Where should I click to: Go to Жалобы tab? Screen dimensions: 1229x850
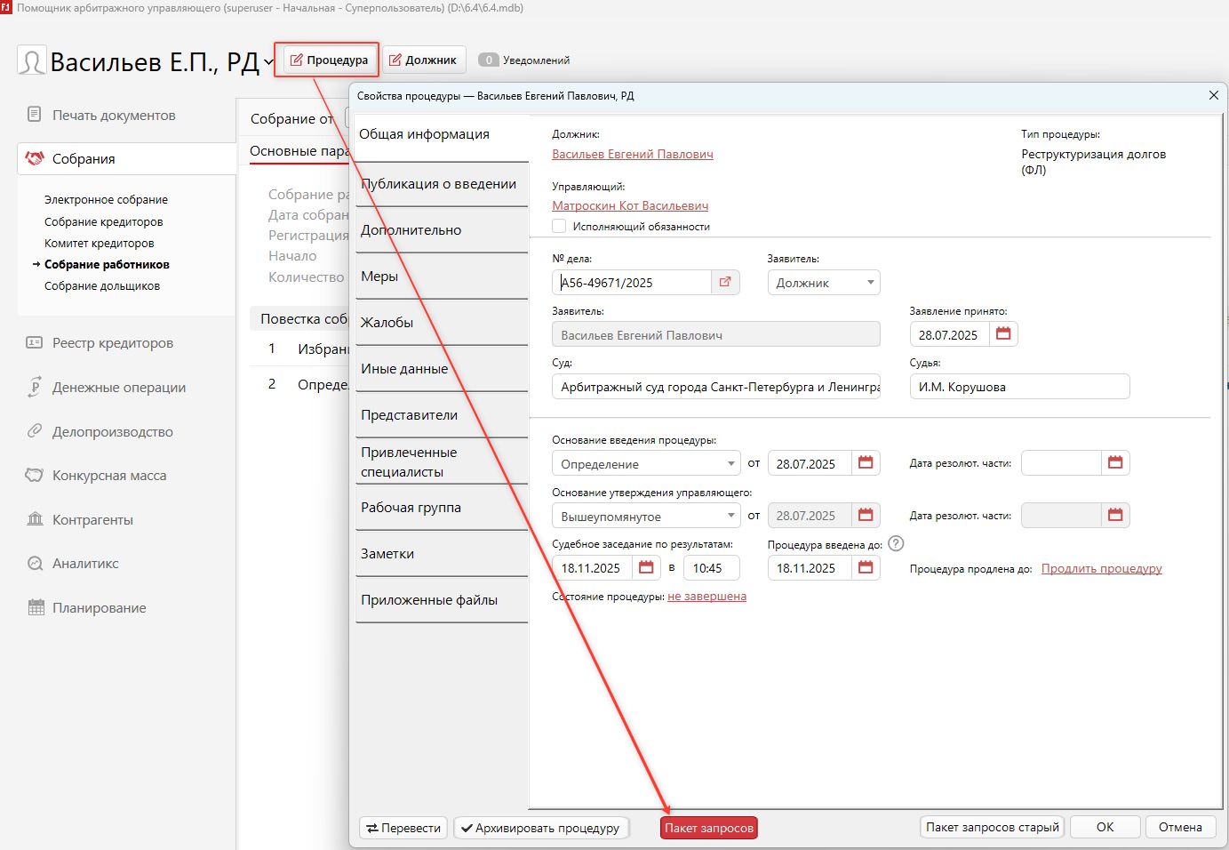442,323
